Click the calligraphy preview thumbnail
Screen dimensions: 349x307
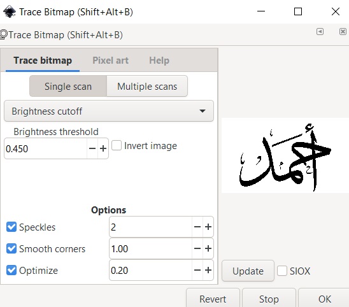285,155
